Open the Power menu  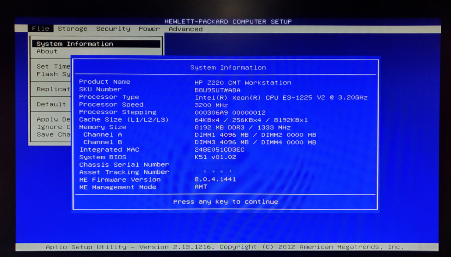[149, 29]
